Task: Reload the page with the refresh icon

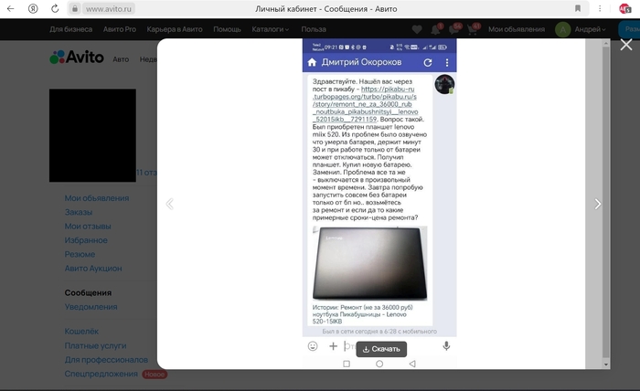Action: tap(55, 8)
